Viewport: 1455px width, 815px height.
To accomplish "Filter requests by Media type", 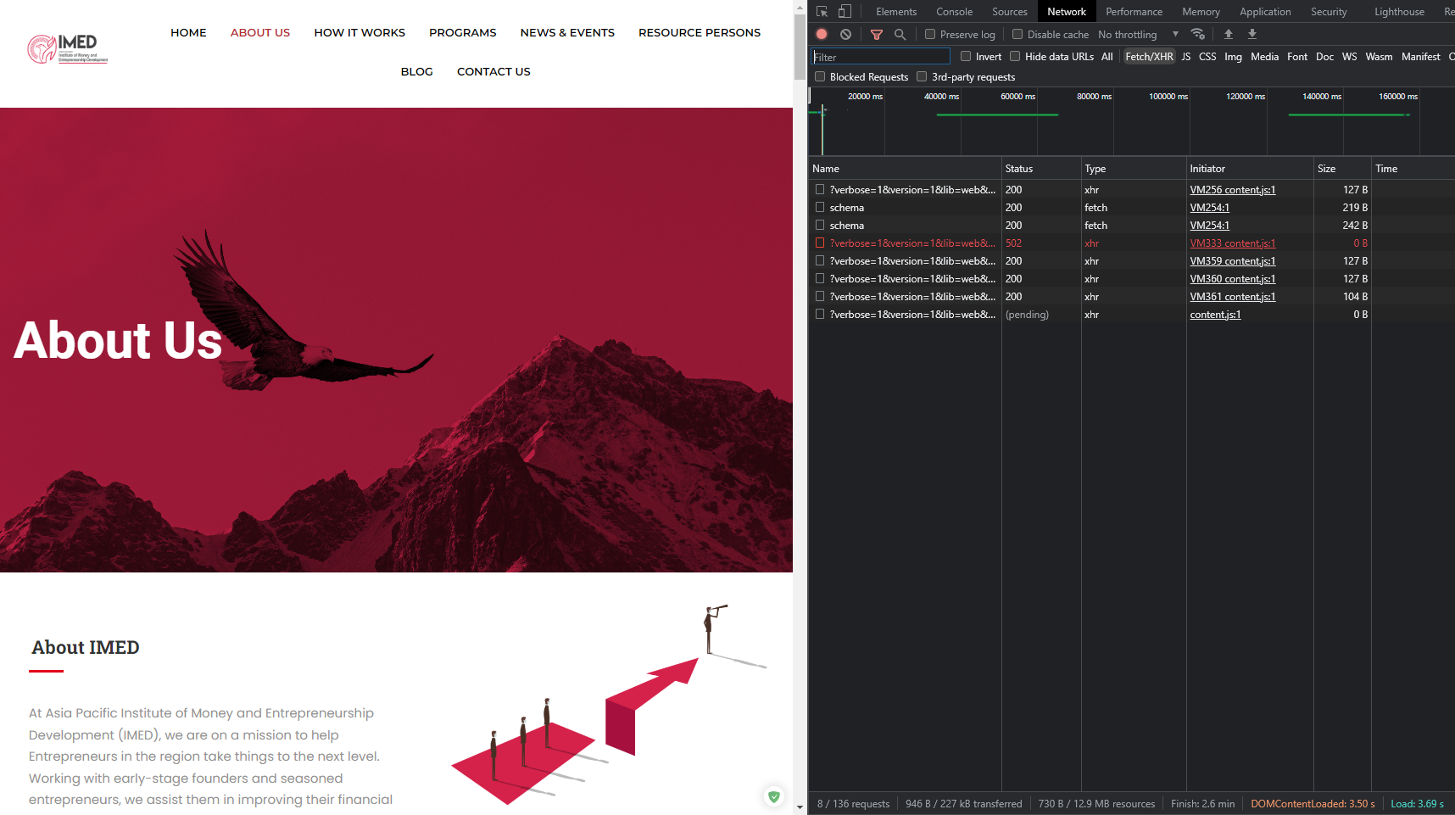I will click(x=1264, y=57).
